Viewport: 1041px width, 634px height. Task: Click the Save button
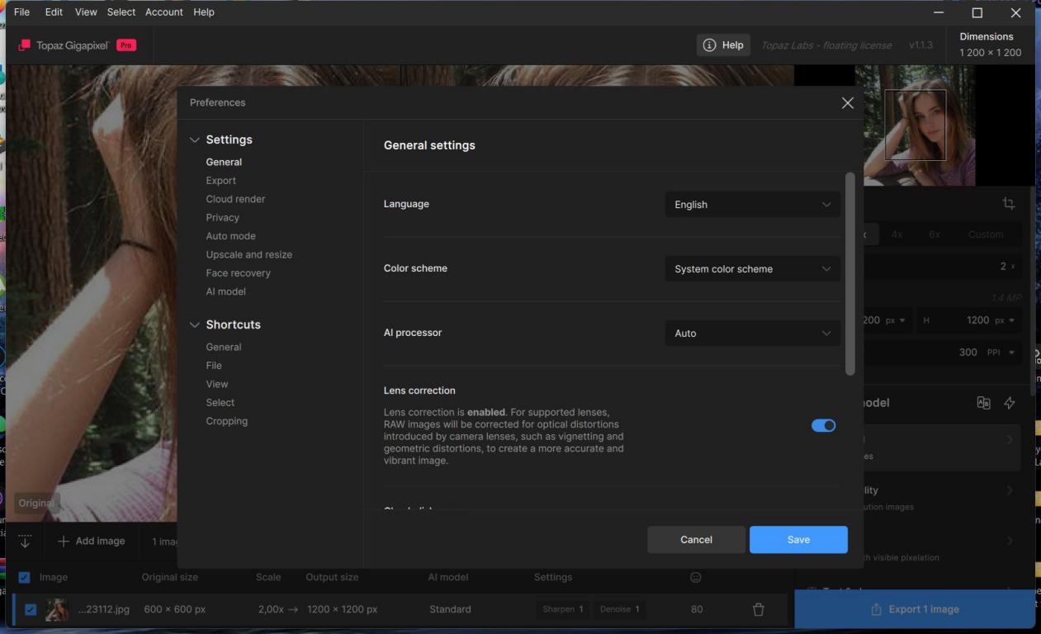tap(797, 540)
